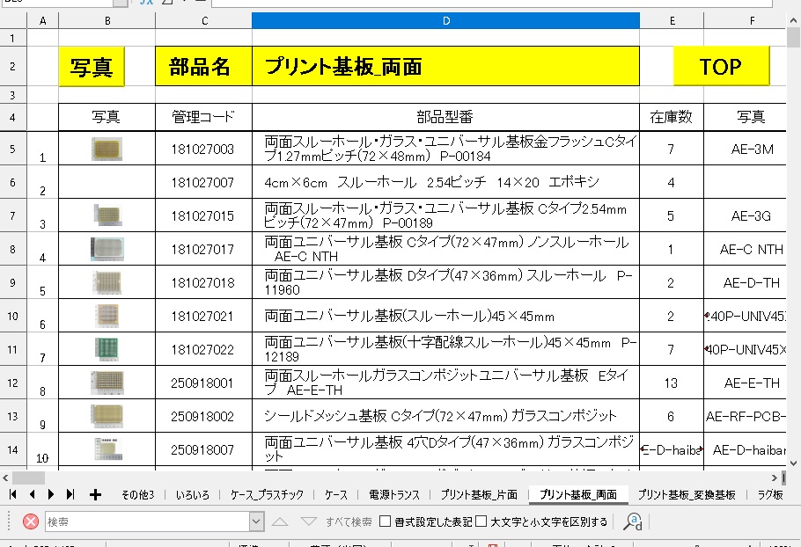Click the find previous up arrow
Image resolution: width=801 pixels, height=547 pixels.
280,521
